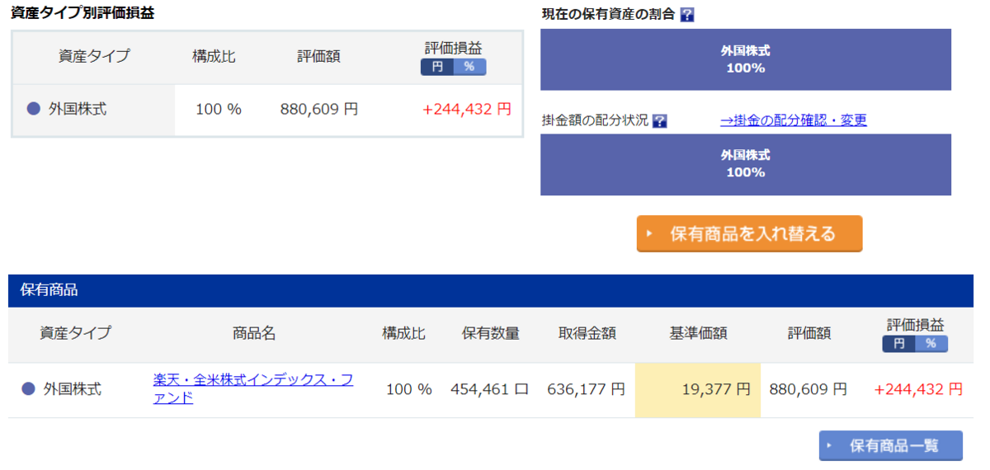Click 資産タイプ別評価損益 heading
Screen dimensions: 990x470
click(x=82, y=13)
